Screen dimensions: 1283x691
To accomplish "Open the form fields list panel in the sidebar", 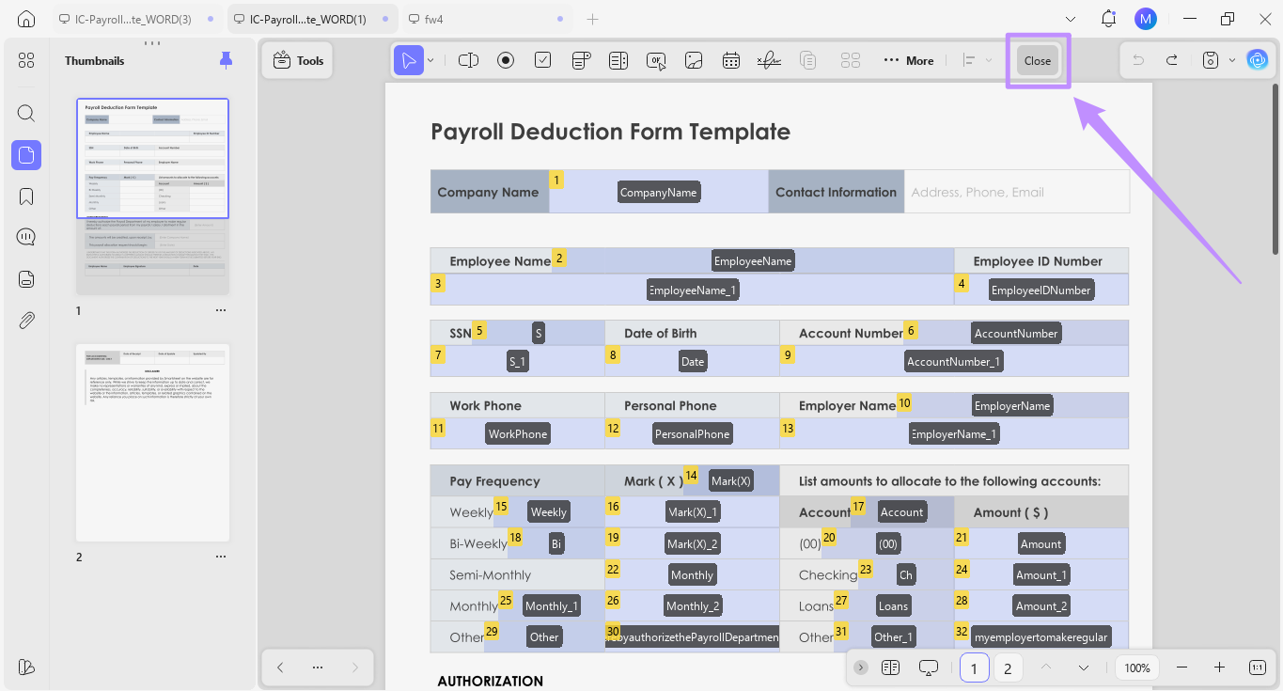I will (26, 279).
